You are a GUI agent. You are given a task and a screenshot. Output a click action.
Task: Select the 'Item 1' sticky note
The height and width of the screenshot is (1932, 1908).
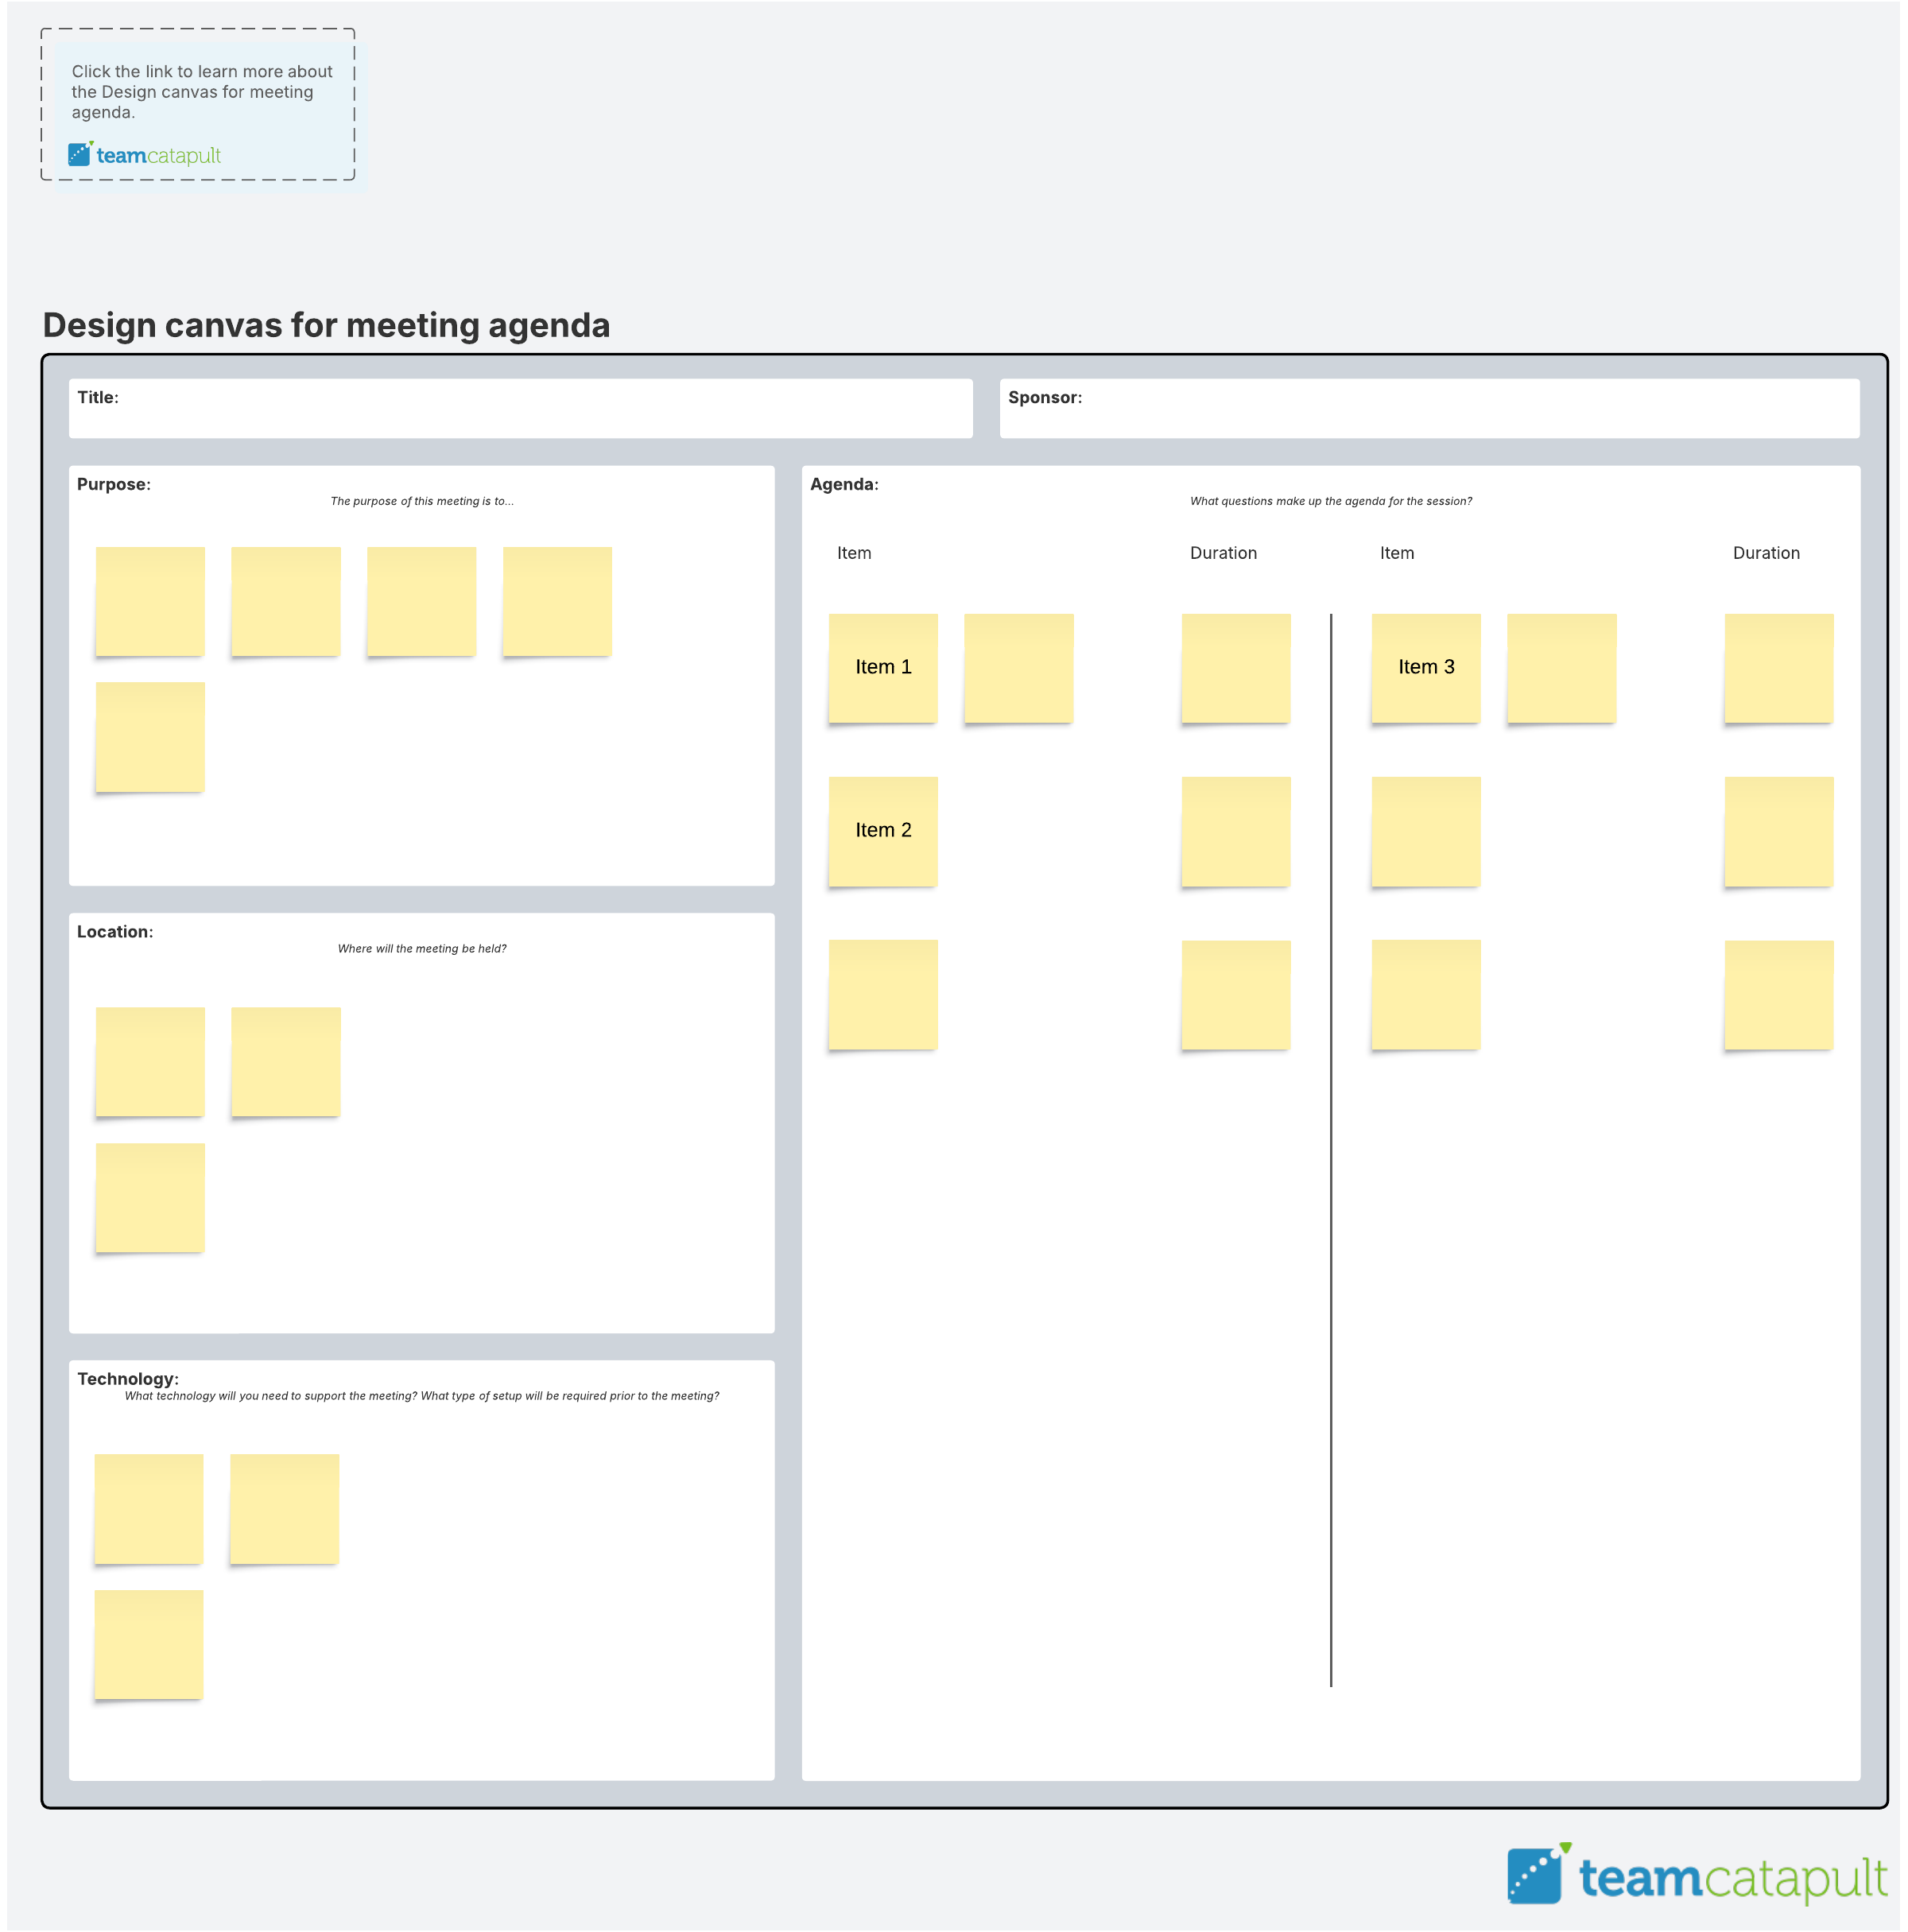[x=883, y=667]
